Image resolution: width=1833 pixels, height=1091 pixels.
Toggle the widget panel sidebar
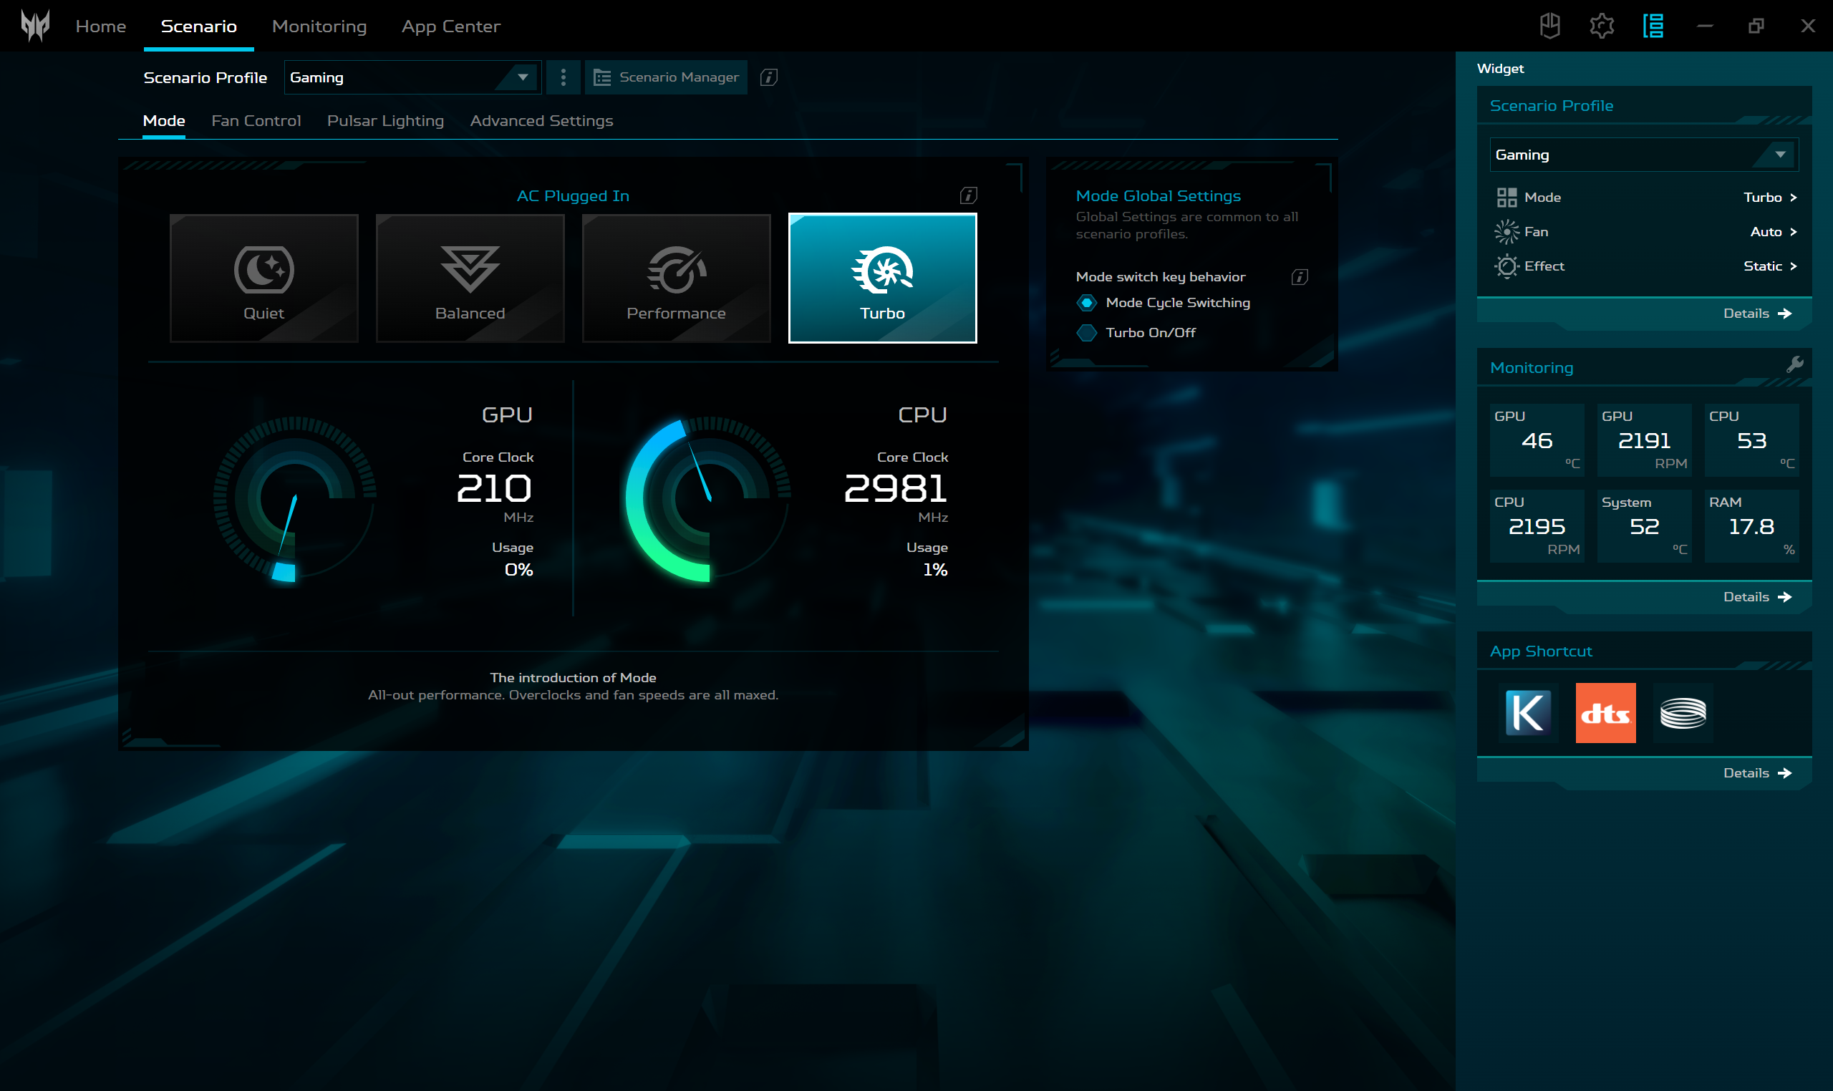click(x=1653, y=26)
